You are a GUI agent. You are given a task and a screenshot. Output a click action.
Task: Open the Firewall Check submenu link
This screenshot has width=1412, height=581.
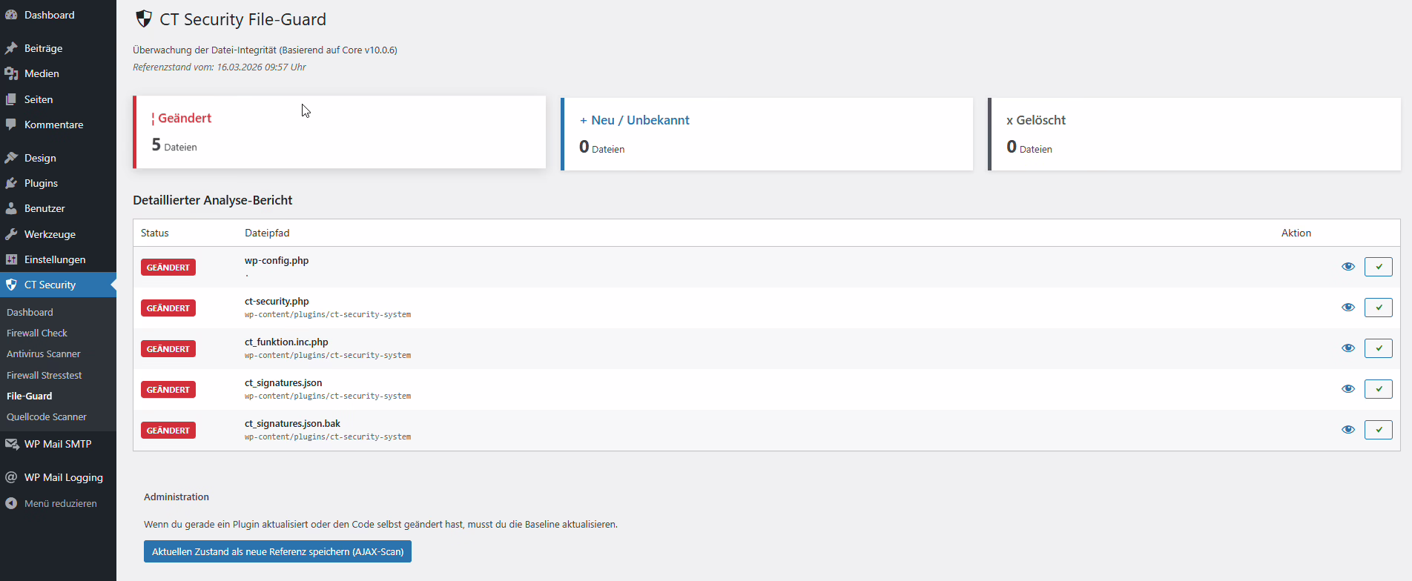[x=37, y=333]
